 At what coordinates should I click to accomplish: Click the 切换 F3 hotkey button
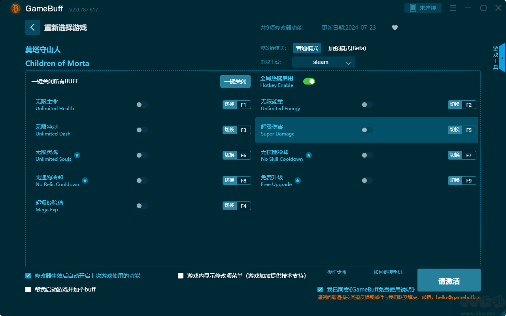(x=237, y=130)
